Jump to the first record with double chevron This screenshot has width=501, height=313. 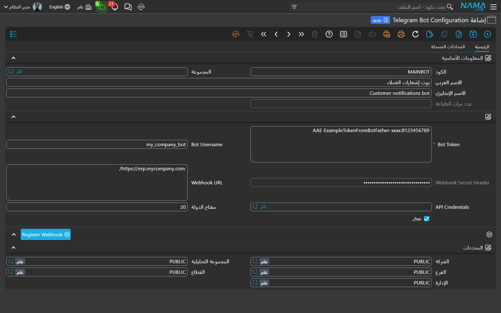[x=264, y=34]
